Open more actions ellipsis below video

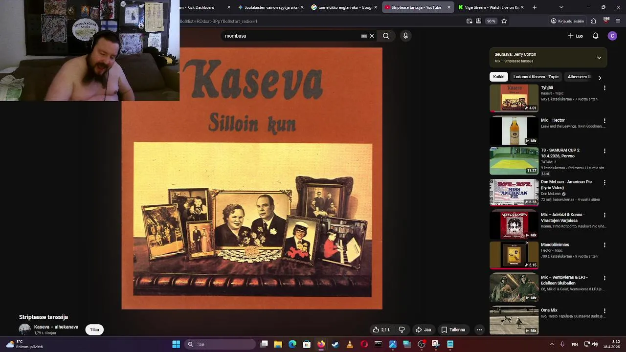click(x=479, y=330)
